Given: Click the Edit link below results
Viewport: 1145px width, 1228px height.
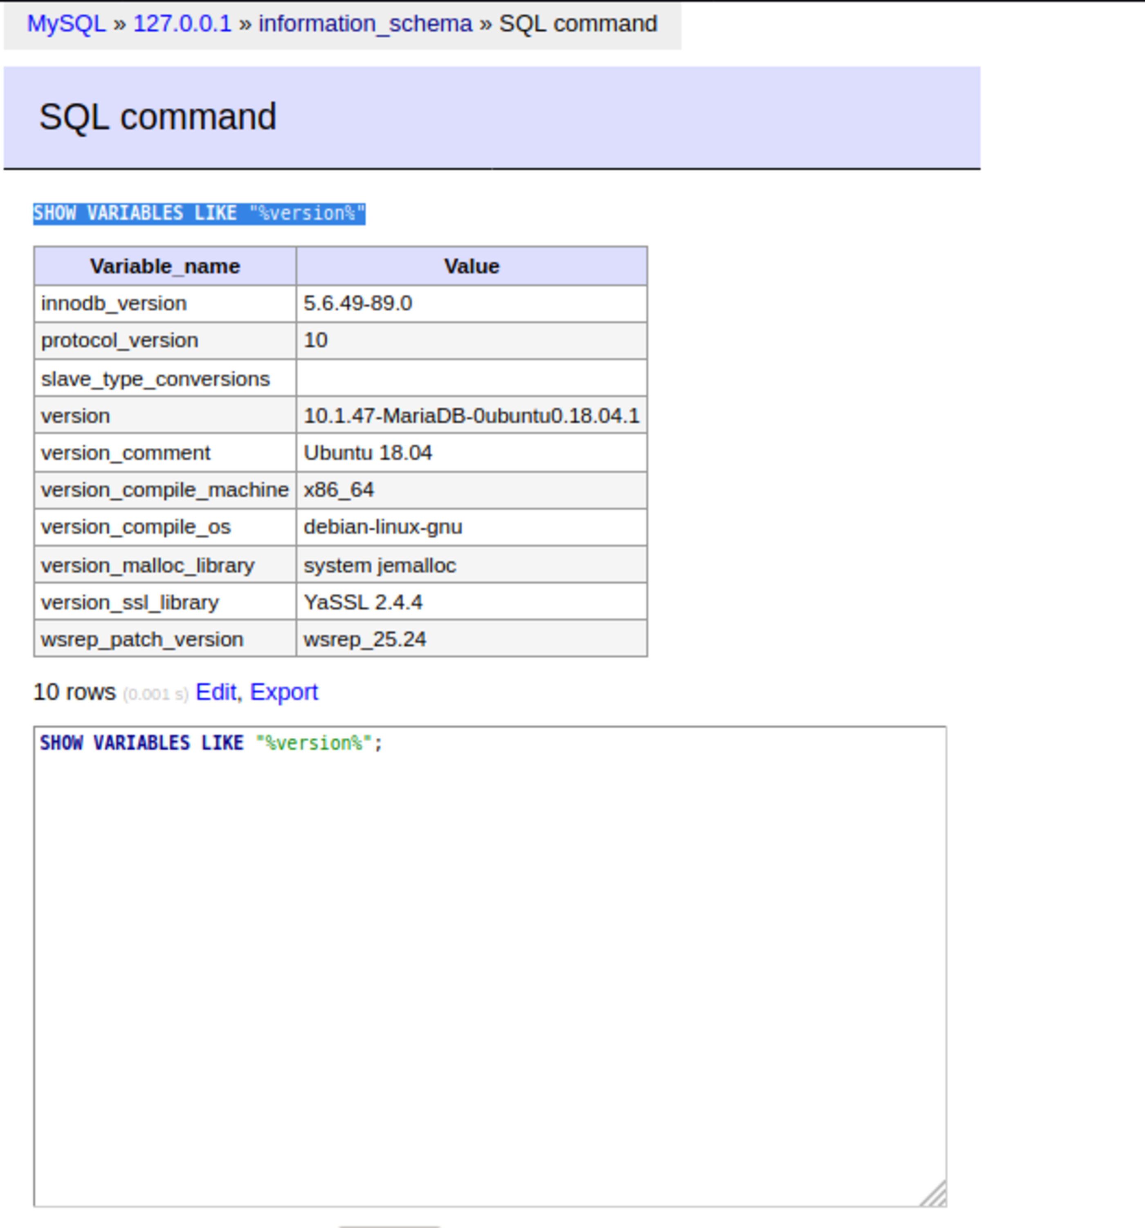Looking at the screenshot, I should 216,692.
